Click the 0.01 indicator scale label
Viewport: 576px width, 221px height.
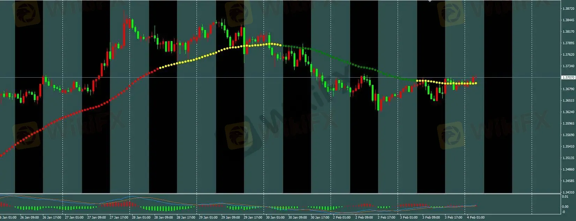pyautogui.click(x=565, y=197)
